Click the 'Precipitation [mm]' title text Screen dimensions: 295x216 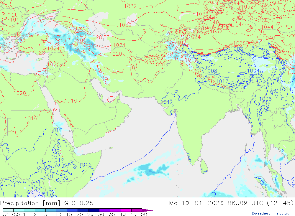(x=30, y=203)
